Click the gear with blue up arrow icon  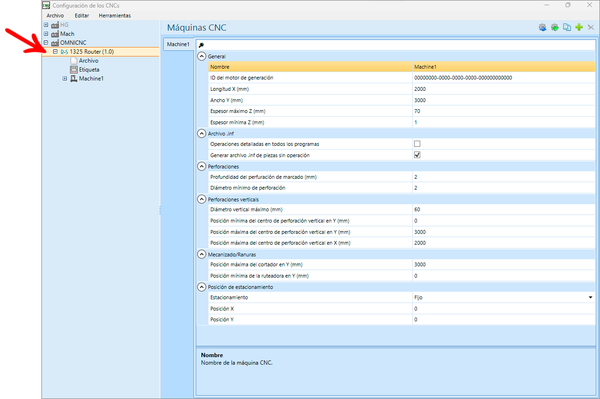(543, 28)
